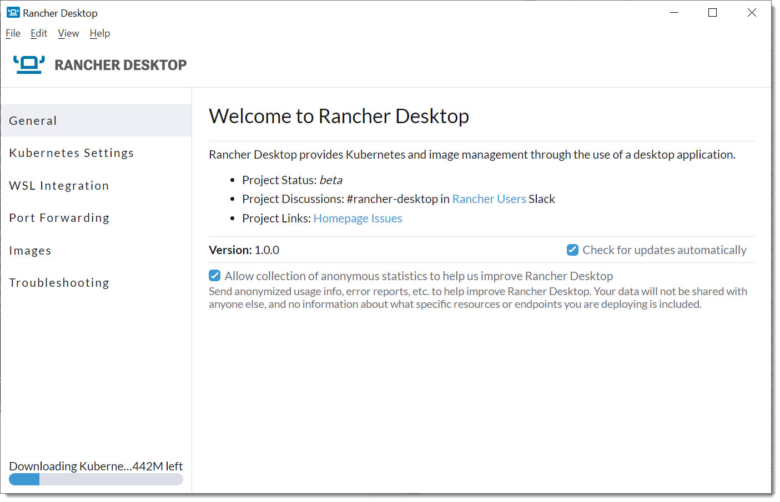The height and width of the screenshot is (502, 780).
Task: Minimize the Rancher Desktop window
Action: tap(675, 13)
